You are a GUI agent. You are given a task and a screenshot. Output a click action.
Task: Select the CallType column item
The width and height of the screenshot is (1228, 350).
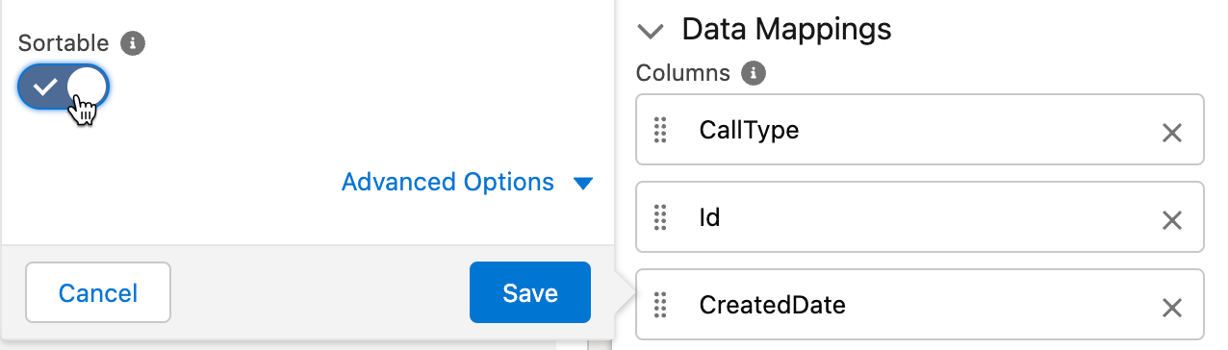pyautogui.click(x=920, y=130)
